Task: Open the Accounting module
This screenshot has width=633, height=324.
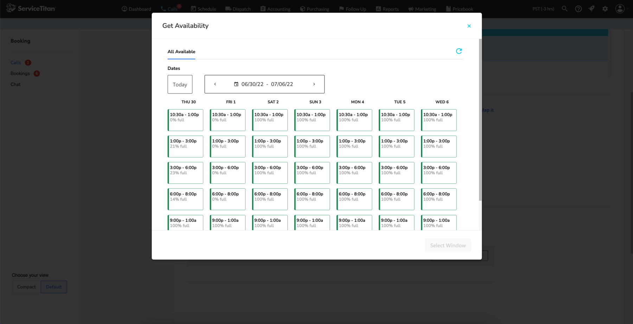Action: [x=275, y=9]
